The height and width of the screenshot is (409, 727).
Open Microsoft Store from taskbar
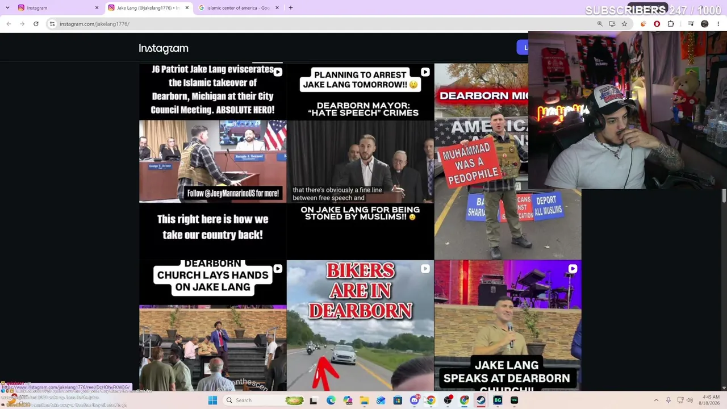click(398, 400)
